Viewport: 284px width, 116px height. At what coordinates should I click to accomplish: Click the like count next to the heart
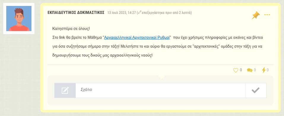pos(241,70)
